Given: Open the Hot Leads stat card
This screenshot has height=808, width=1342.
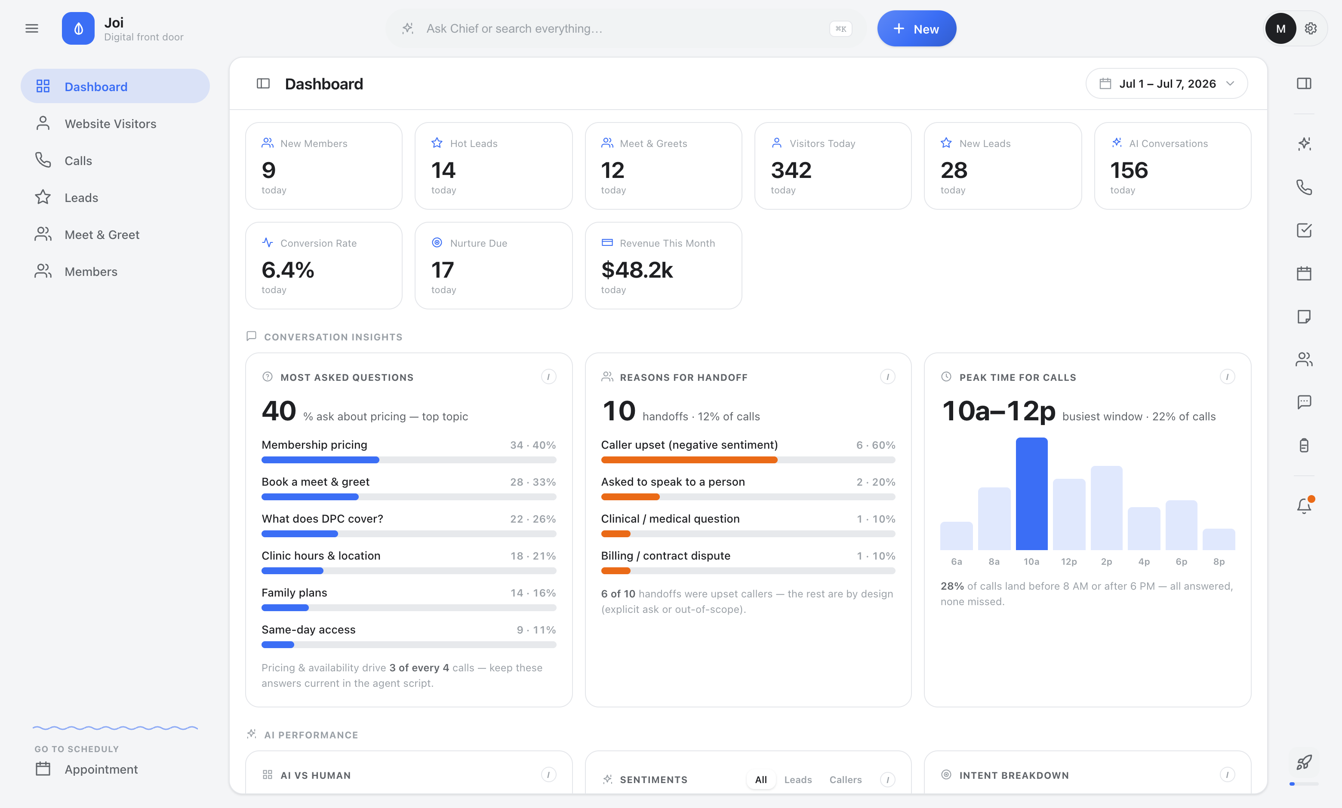Looking at the screenshot, I should tap(493, 165).
